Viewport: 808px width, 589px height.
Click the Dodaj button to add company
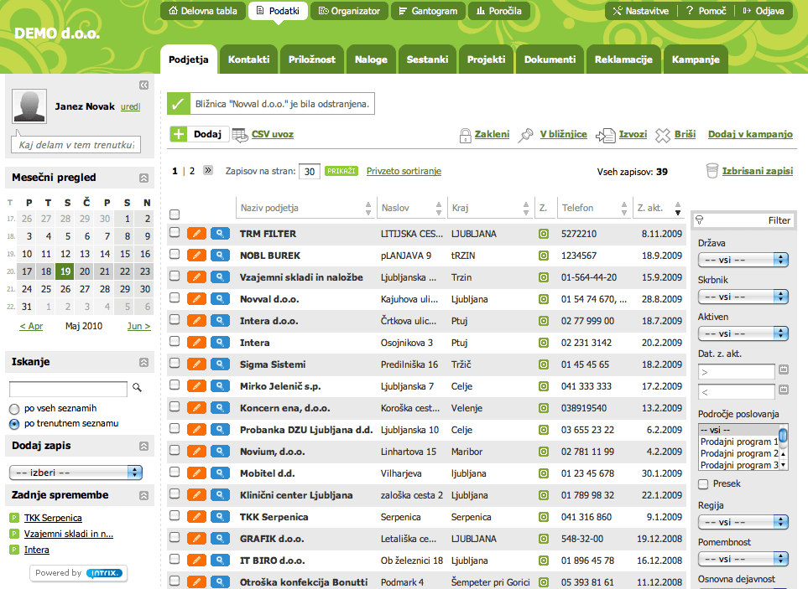(200, 134)
